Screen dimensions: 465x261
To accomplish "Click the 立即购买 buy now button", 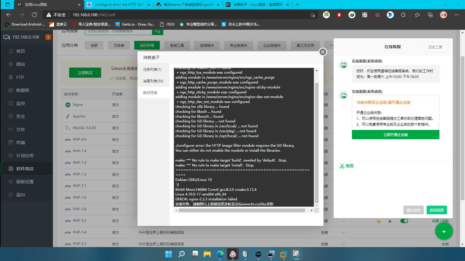I will tap(85, 73).
